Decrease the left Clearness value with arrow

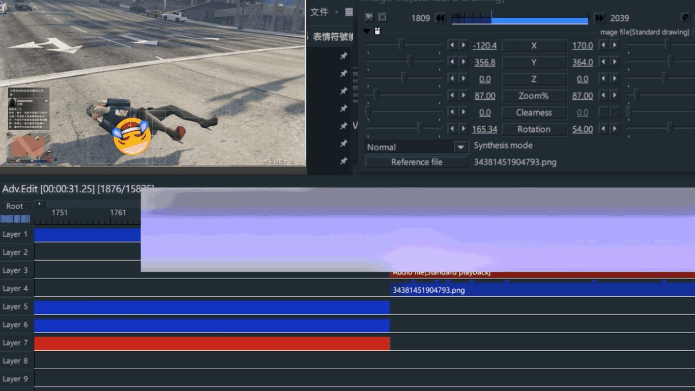coord(452,113)
